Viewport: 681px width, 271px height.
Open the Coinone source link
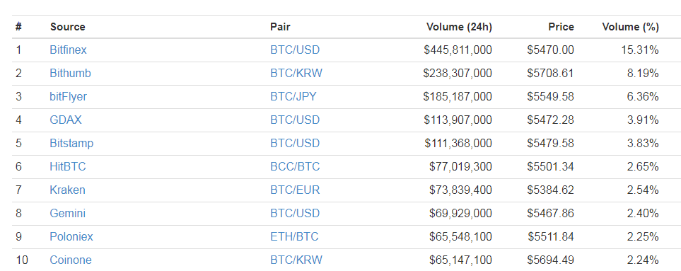71,260
